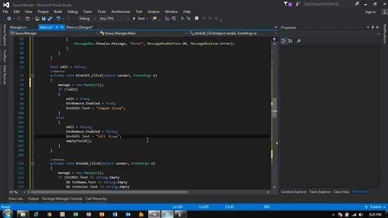This screenshot has width=388, height=218.
Task: Click the bookmark icon in toolbar
Action: [196, 19]
